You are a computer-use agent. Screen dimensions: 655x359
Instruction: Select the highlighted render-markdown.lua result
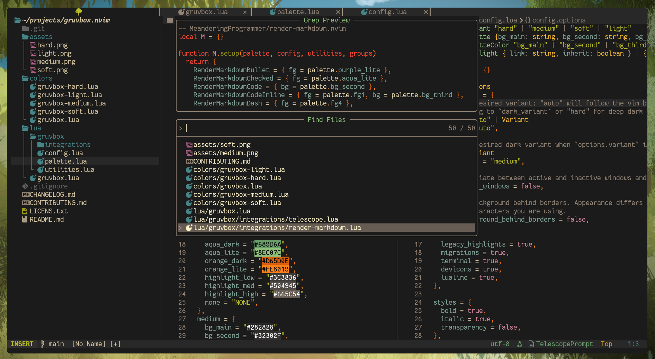pos(326,228)
